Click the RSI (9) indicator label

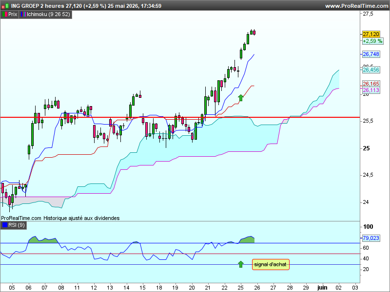pyautogui.click(x=14, y=225)
